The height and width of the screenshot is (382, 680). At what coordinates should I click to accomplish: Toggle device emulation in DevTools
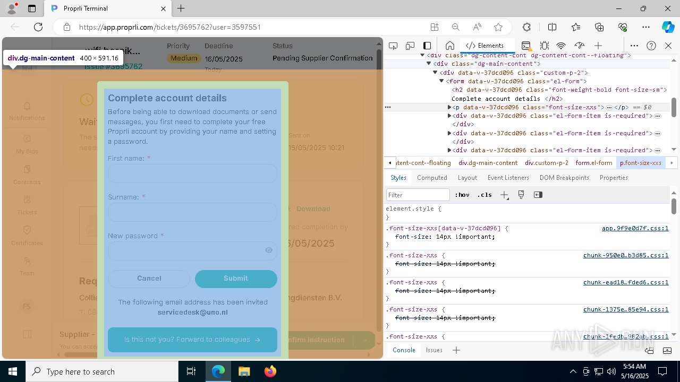410,46
